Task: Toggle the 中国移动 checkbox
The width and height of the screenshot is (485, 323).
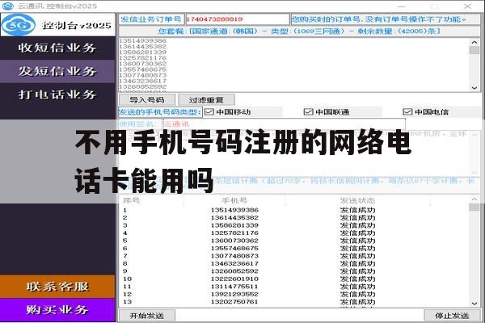Action: [x=209, y=111]
